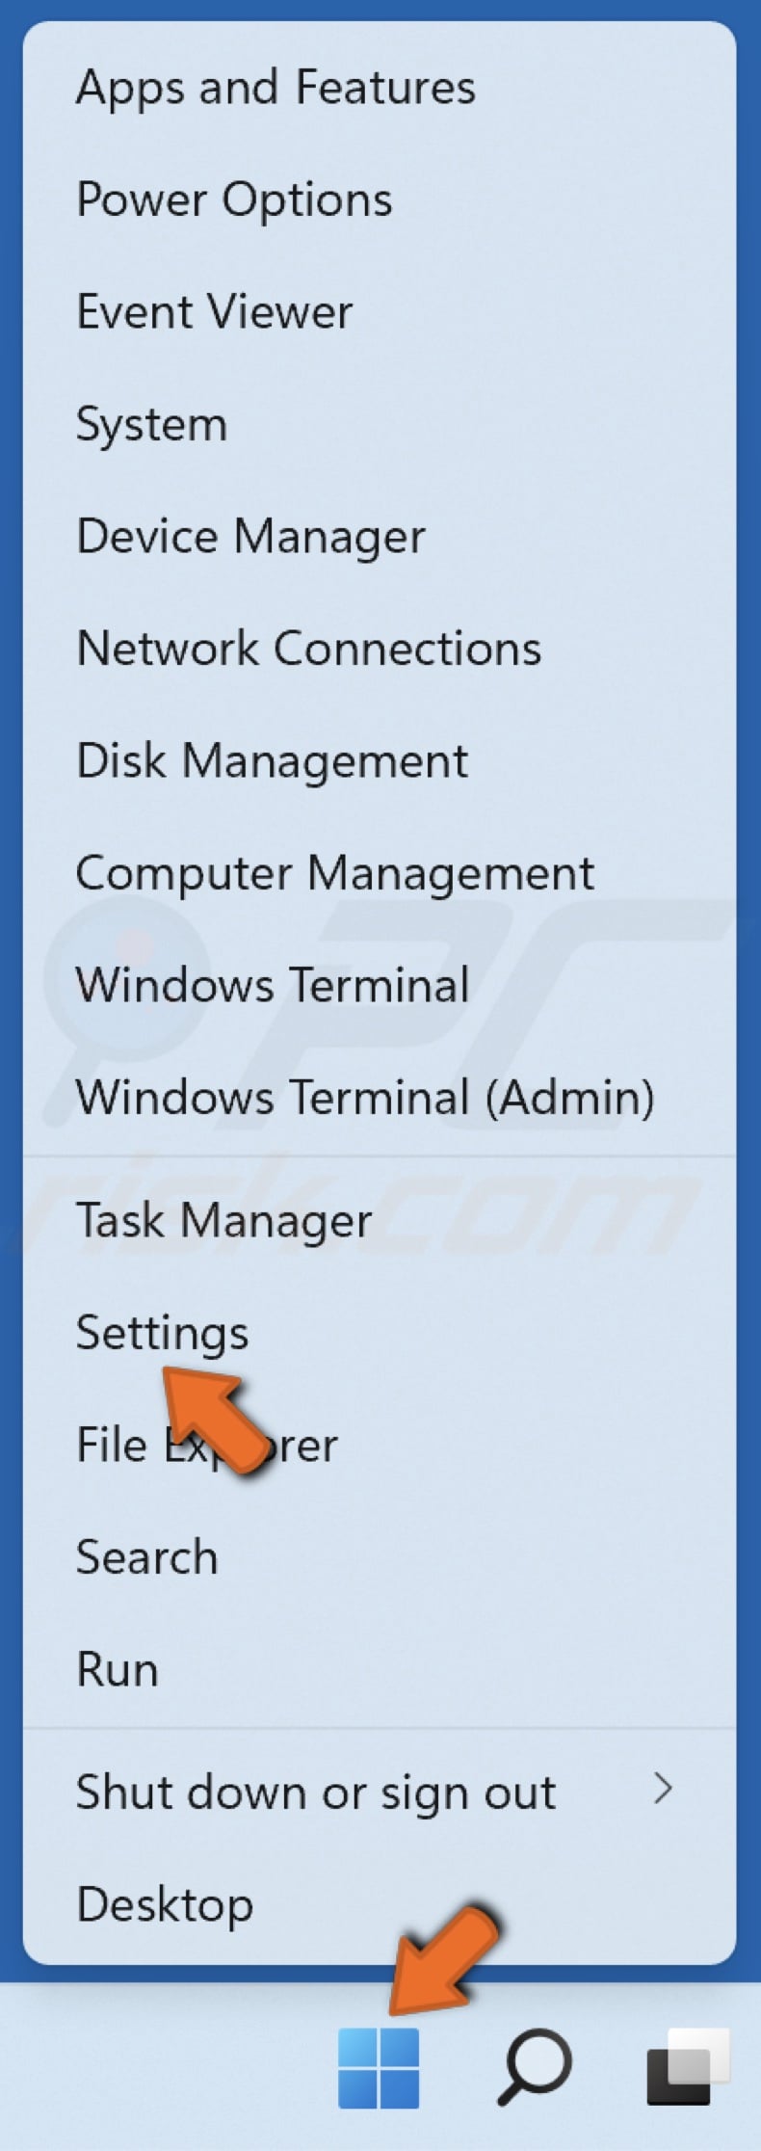Open Settings as the arrow indicates
This screenshot has height=2151, width=761.
(162, 1332)
